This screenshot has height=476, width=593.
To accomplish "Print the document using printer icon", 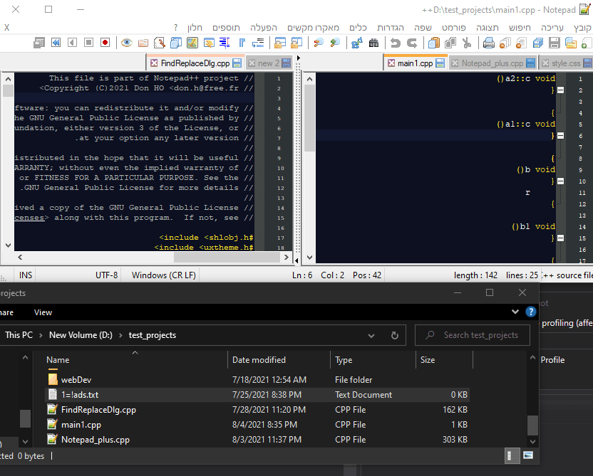I will [489, 43].
